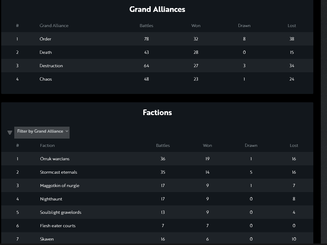The height and width of the screenshot is (245, 327).
Task: Click the Drawn header in Grand Alliances table
Action: coord(244,26)
